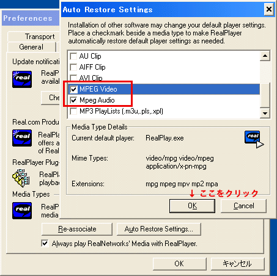Viewport: 277px width, 276px height.
Task: Click the application/x-pn-mpg mime type text
Action: pos(176,167)
